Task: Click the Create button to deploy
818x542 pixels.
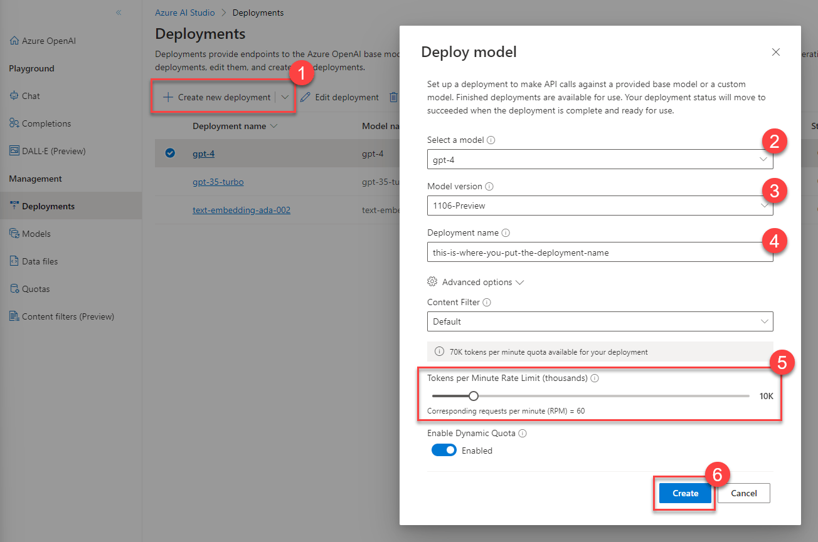Action: [x=684, y=493]
